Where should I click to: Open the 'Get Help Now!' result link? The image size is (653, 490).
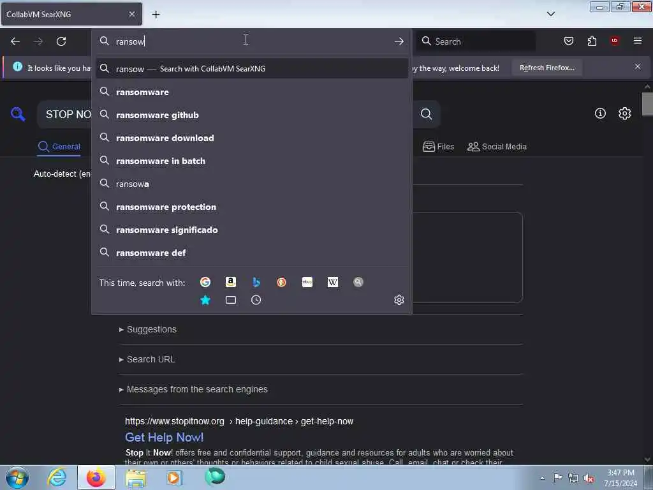click(x=164, y=437)
